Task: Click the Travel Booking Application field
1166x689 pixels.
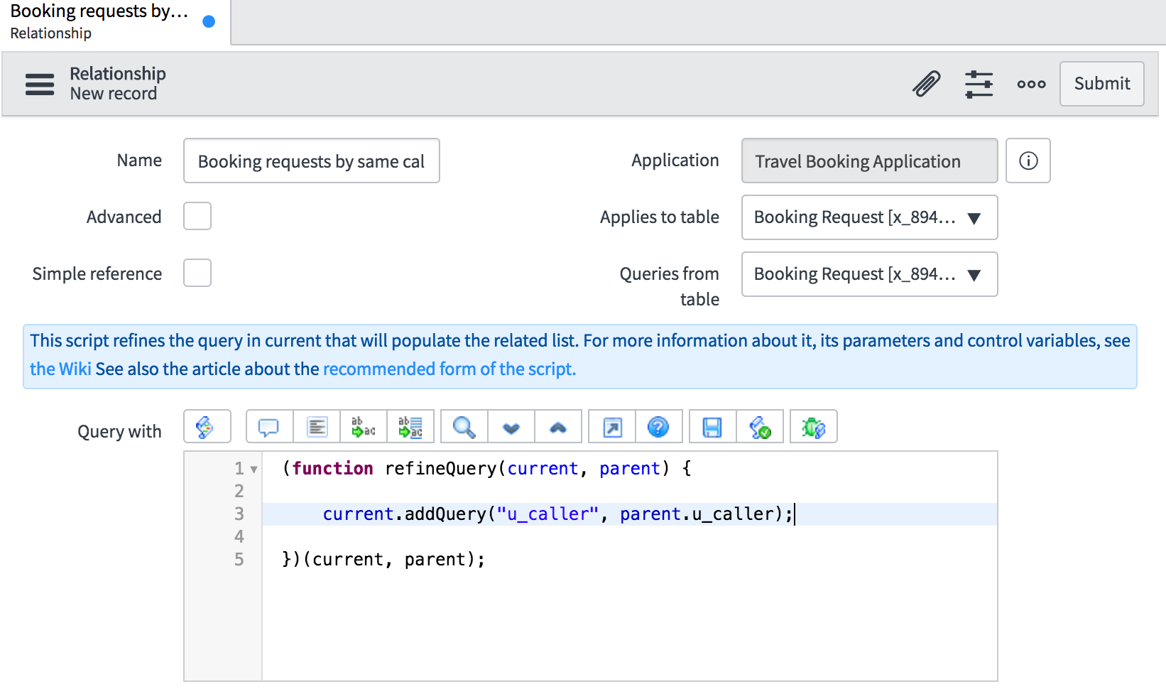Action: tap(870, 161)
